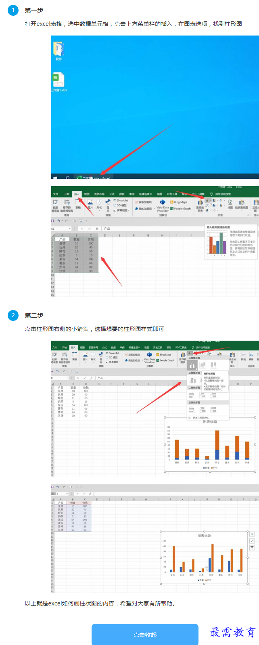Click Save icon in step-one Excel quick toolbar

[53, 221]
